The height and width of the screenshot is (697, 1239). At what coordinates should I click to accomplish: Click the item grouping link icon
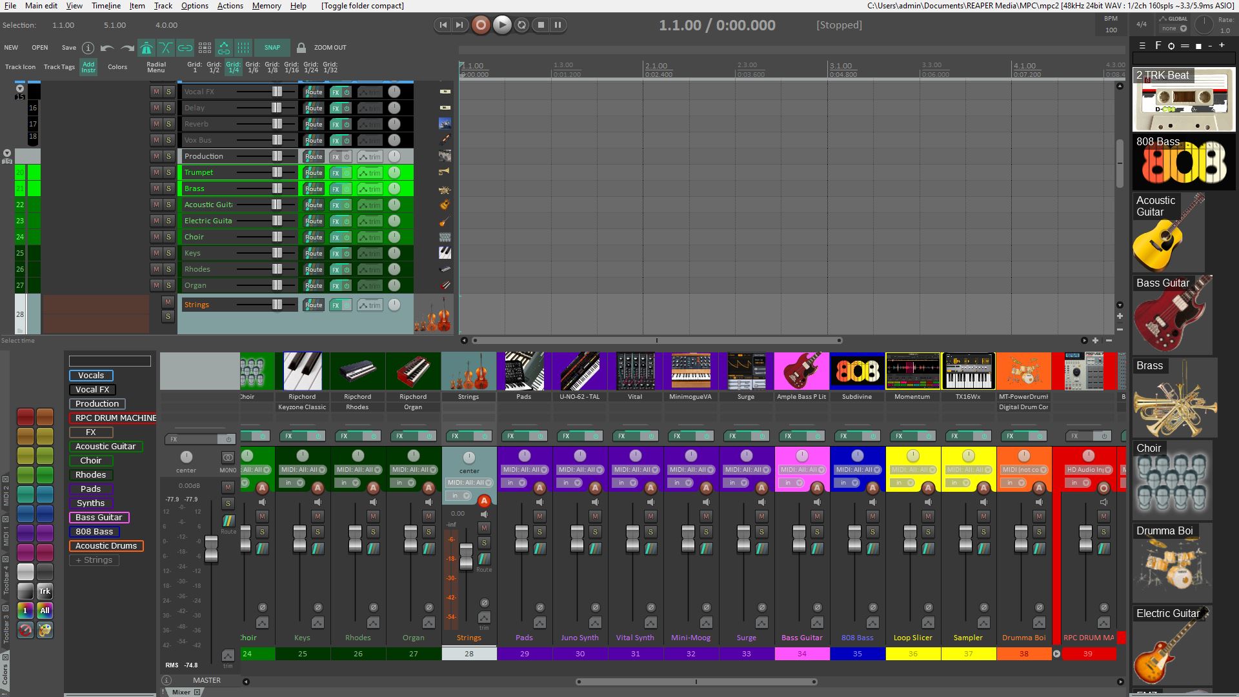point(185,48)
